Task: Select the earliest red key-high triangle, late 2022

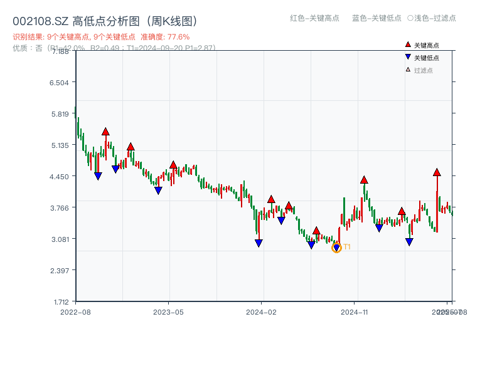Action: [105, 132]
